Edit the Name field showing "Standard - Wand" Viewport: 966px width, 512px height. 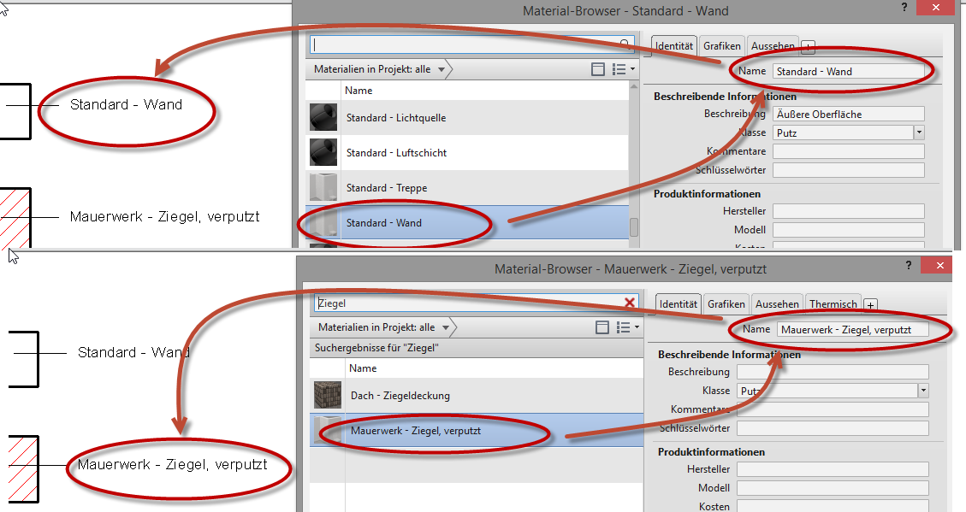(849, 72)
